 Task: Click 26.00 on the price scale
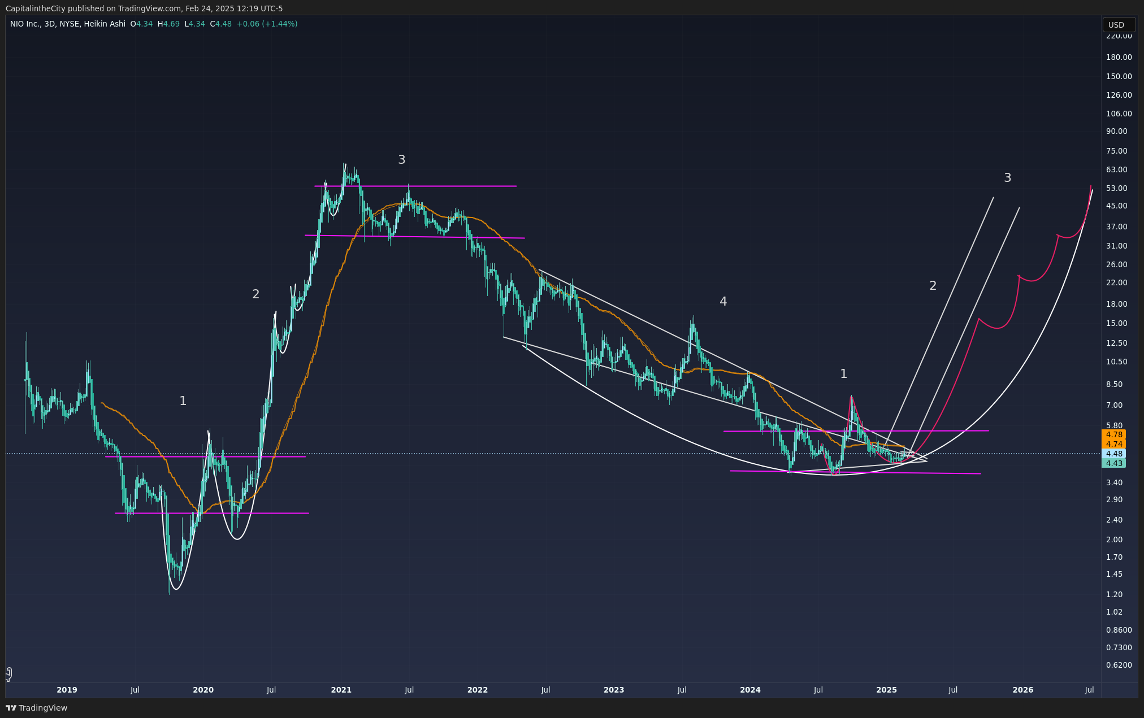[x=1116, y=264]
